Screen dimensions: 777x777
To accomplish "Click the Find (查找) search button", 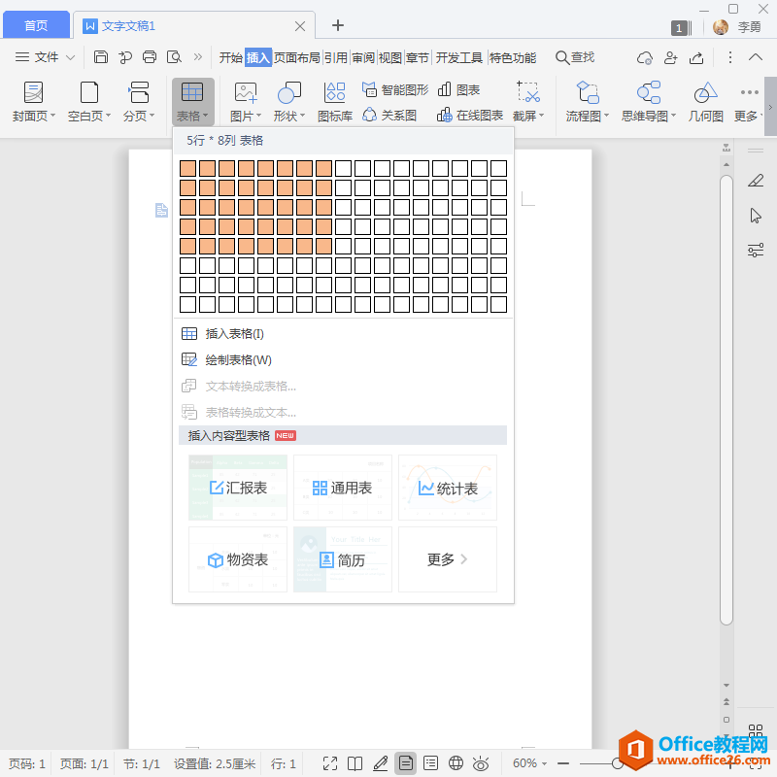I will coord(575,57).
